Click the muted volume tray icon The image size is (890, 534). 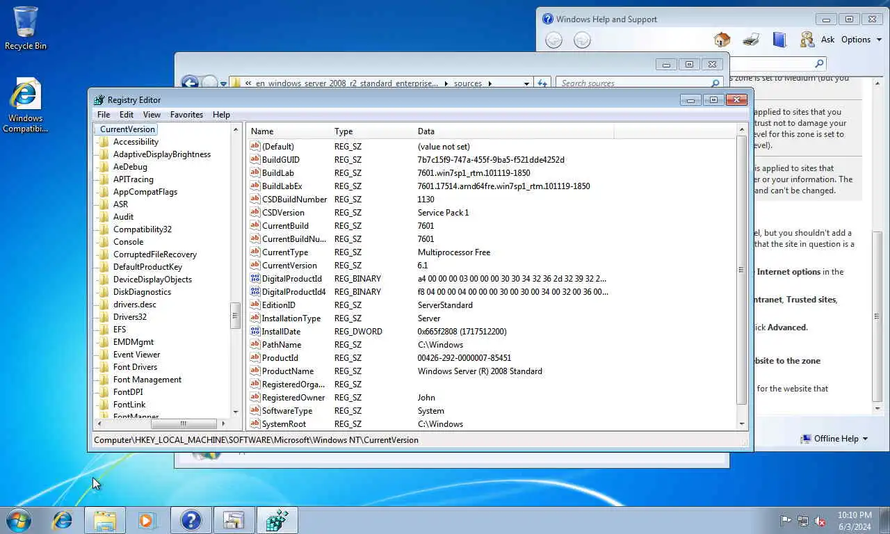click(820, 520)
